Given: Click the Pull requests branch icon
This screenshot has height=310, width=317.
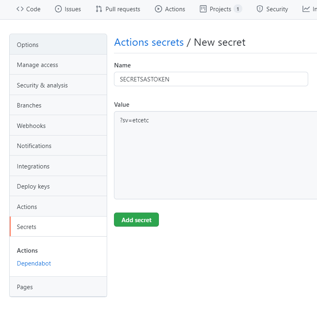Looking at the screenshot, I should click(x=99, y=9).
